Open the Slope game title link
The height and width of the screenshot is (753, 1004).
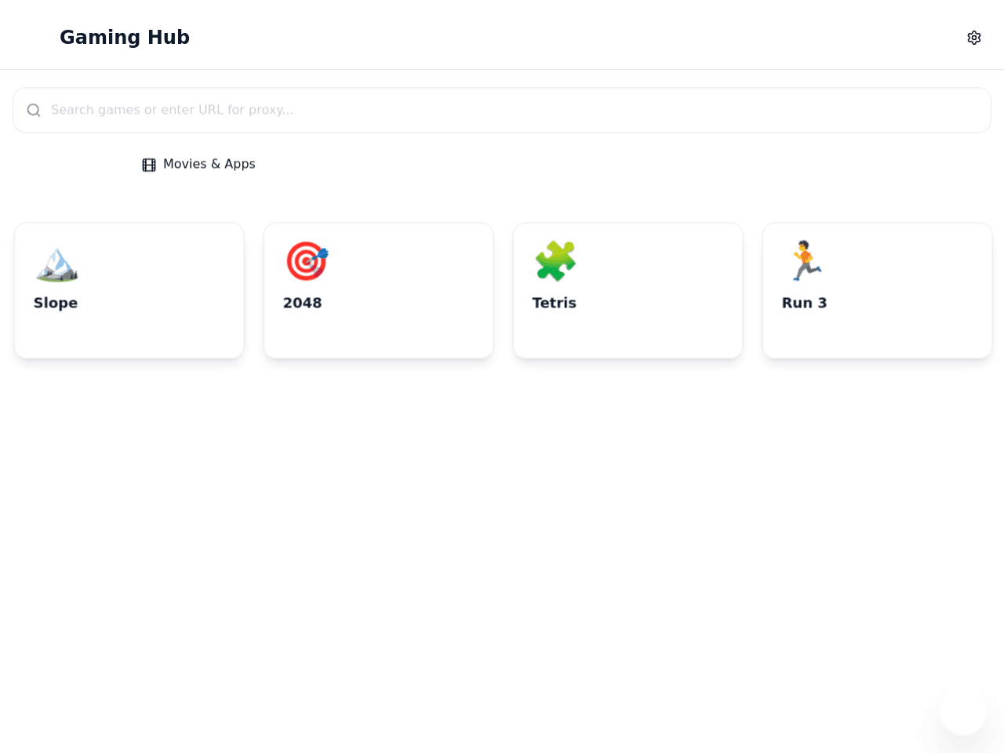tap(56, 303)
